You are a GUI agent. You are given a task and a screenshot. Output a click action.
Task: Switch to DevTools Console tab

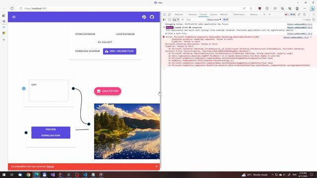click(x=204, y=14)
